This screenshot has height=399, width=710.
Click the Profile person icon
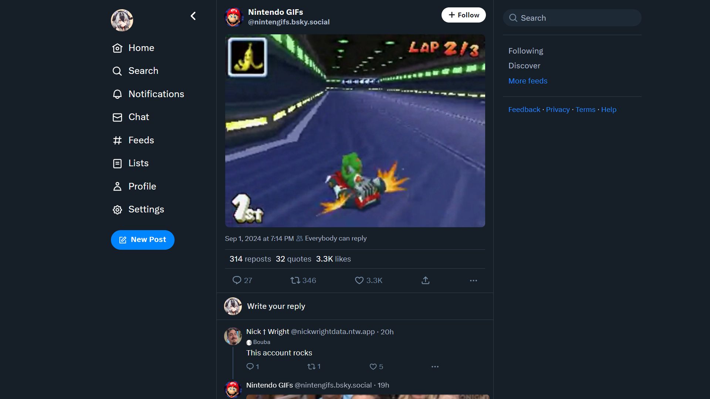point(117,186)
